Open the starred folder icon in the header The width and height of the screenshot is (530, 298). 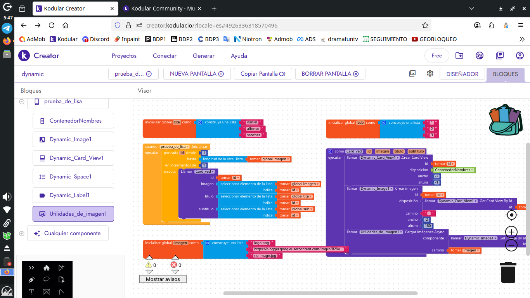point(459,55)
